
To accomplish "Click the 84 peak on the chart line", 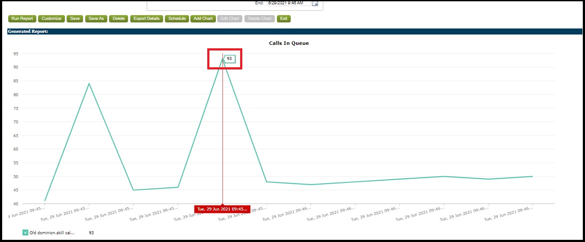I will coord(89,83).
